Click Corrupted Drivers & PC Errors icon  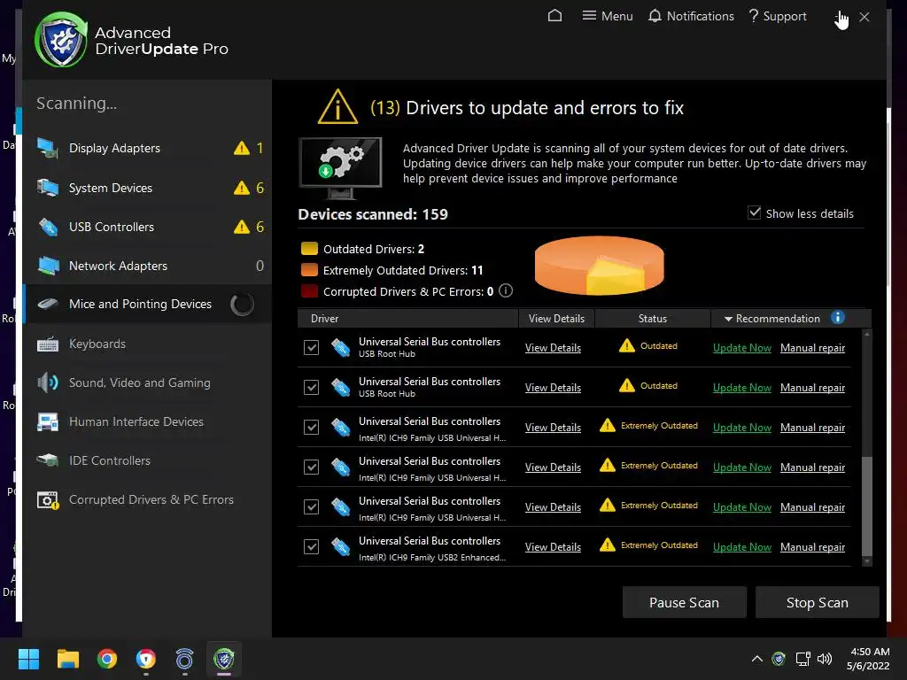48,499
